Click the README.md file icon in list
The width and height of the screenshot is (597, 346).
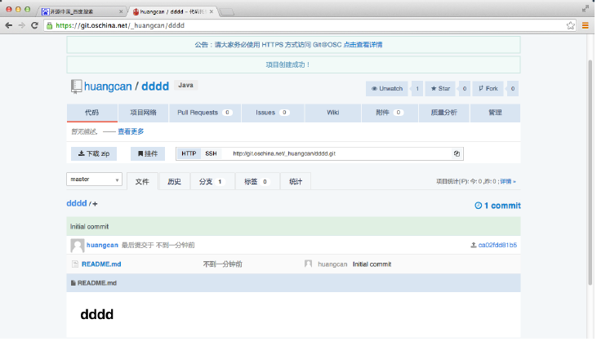tap(75, 264)
